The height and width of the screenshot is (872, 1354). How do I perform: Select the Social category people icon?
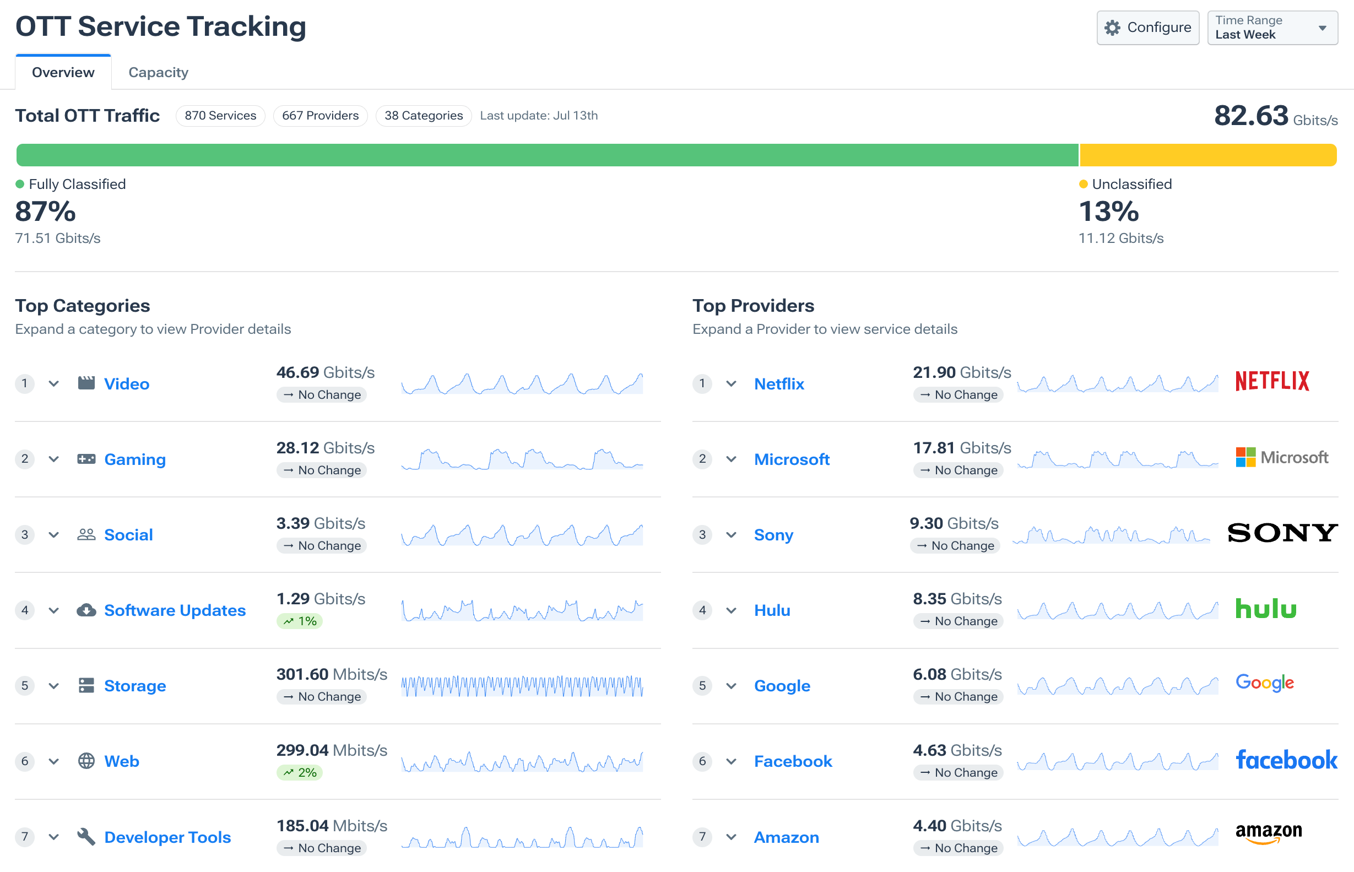(86, 534)
